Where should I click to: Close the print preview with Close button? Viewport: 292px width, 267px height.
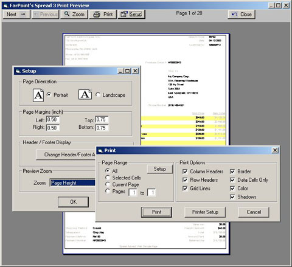(x=242, y=15)
